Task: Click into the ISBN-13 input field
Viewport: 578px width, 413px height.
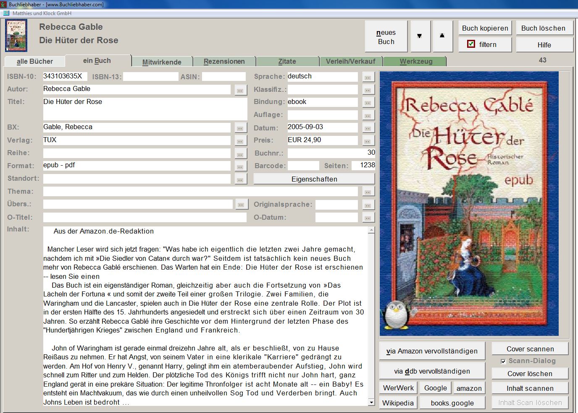Action: click(150, 77)
